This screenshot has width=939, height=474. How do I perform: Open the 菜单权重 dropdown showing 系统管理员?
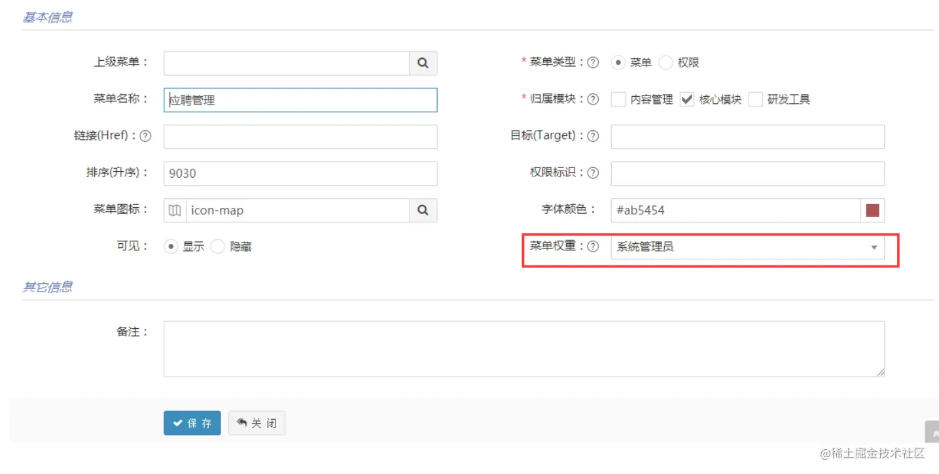[747, 247]
